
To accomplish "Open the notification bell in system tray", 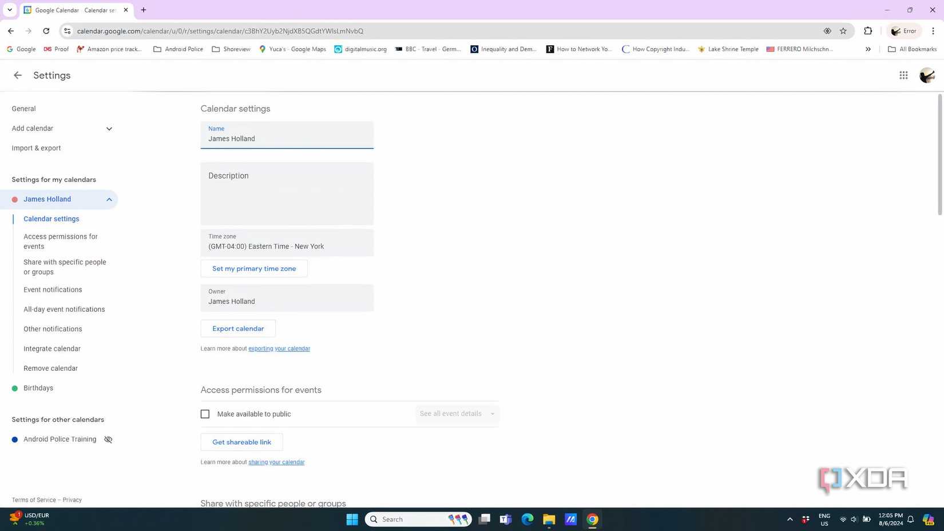I will point(910,519).
